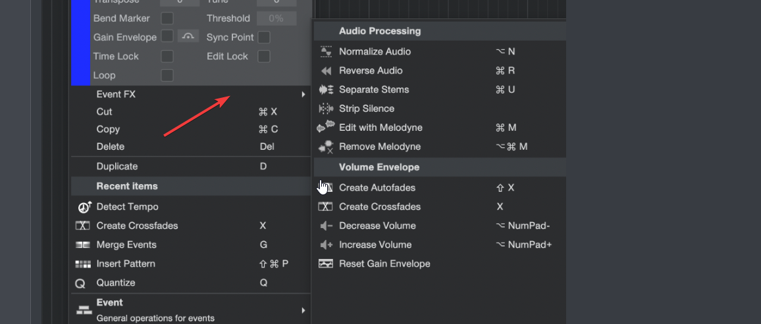Click the Remove Melodyne icon
Viewport: 761px width, 324px height.
(325, 147)
